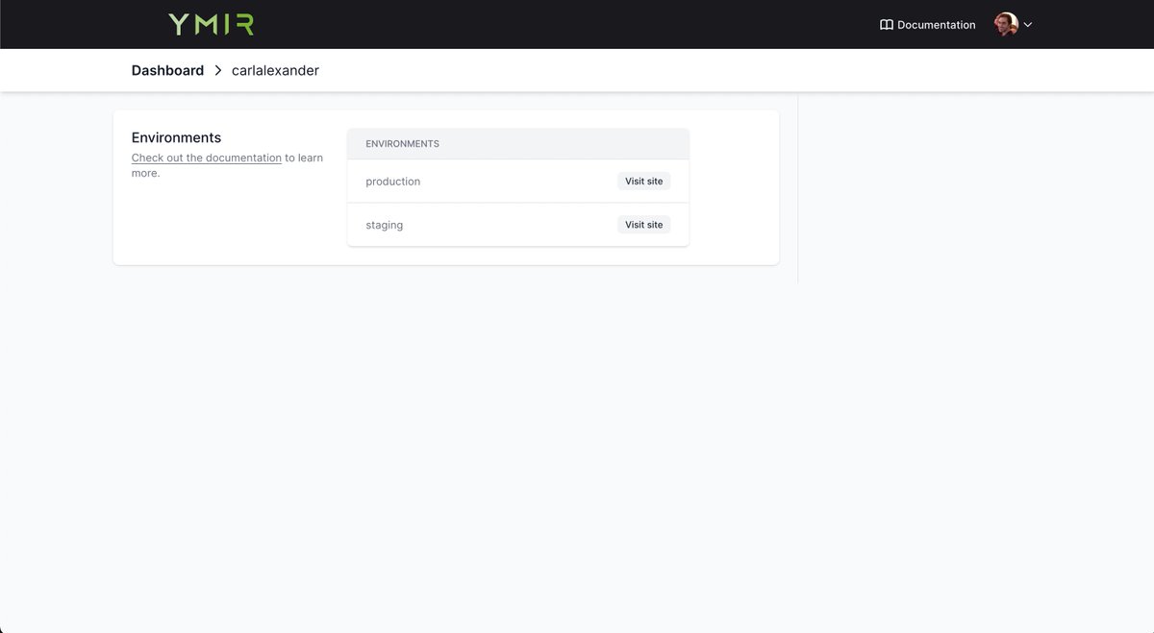Visit site for staging environment
The height and width of the screenshot is (633, 1154).
643,225
